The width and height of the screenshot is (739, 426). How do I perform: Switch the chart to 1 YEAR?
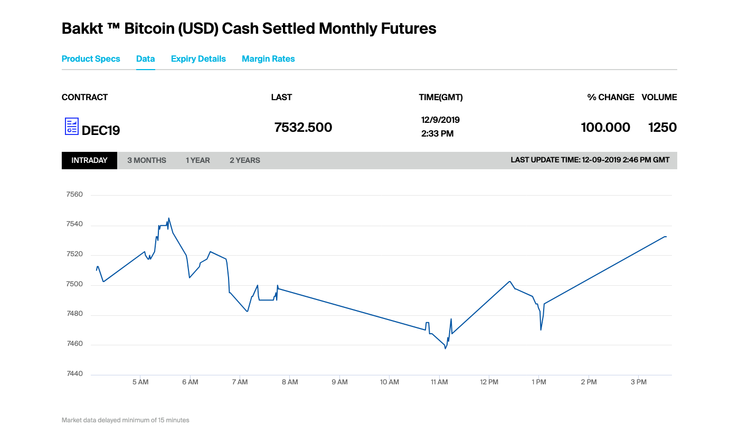(197, 160)
